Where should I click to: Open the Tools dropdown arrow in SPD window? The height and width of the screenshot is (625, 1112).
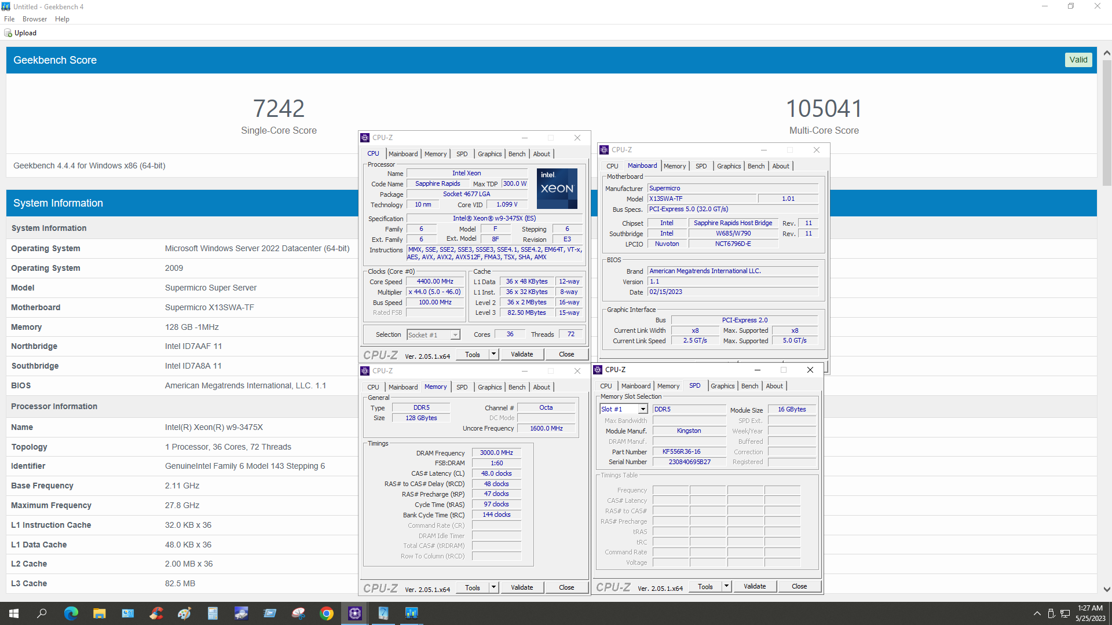[x=726, y=586]
